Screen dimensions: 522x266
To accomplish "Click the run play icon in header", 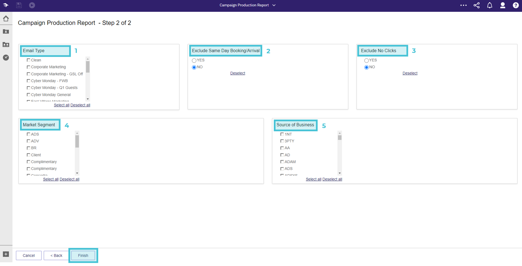I will click(32, 5).
